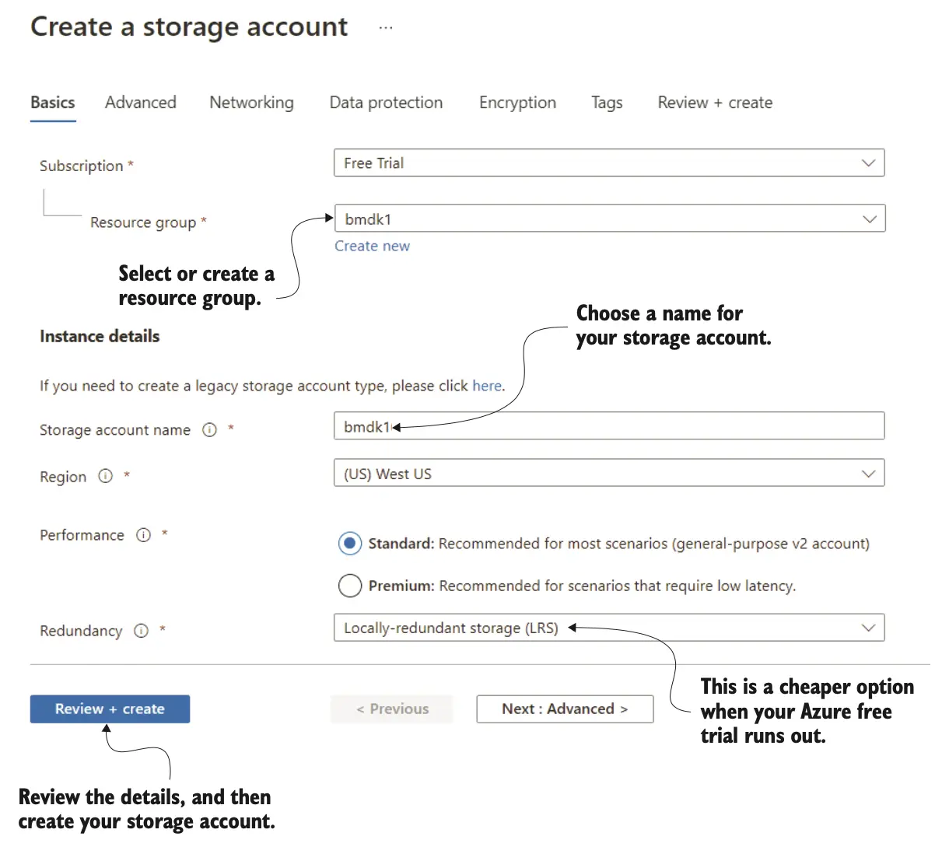Click the Region info icon
935x854 pixels.
point(106,476)
